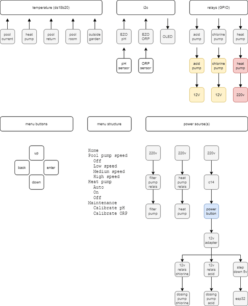Viewport: 248px width, 306px height.
Task: Select the menu structure header box
Action: (109, 124)
